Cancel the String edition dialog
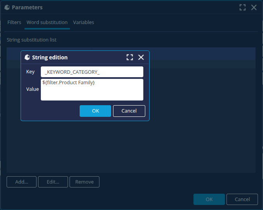 click(x=129, y=111)
